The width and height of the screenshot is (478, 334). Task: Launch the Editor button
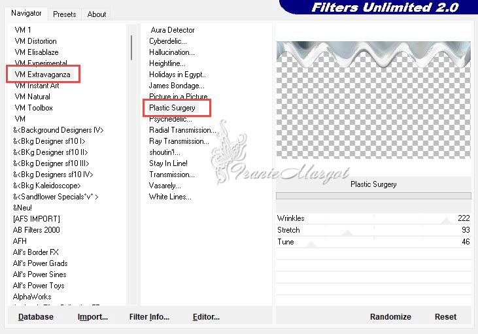point(206,317)
